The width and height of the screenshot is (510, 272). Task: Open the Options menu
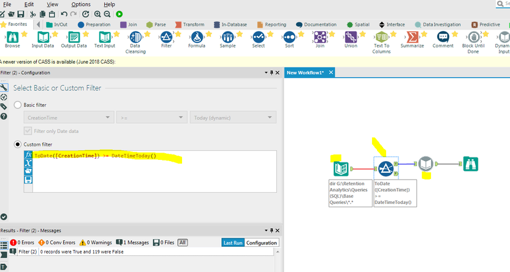[81, 4]
